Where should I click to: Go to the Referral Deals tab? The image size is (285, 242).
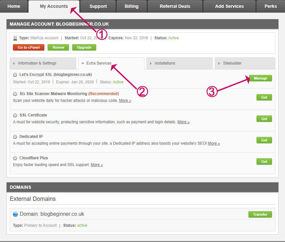pos(175,6)
